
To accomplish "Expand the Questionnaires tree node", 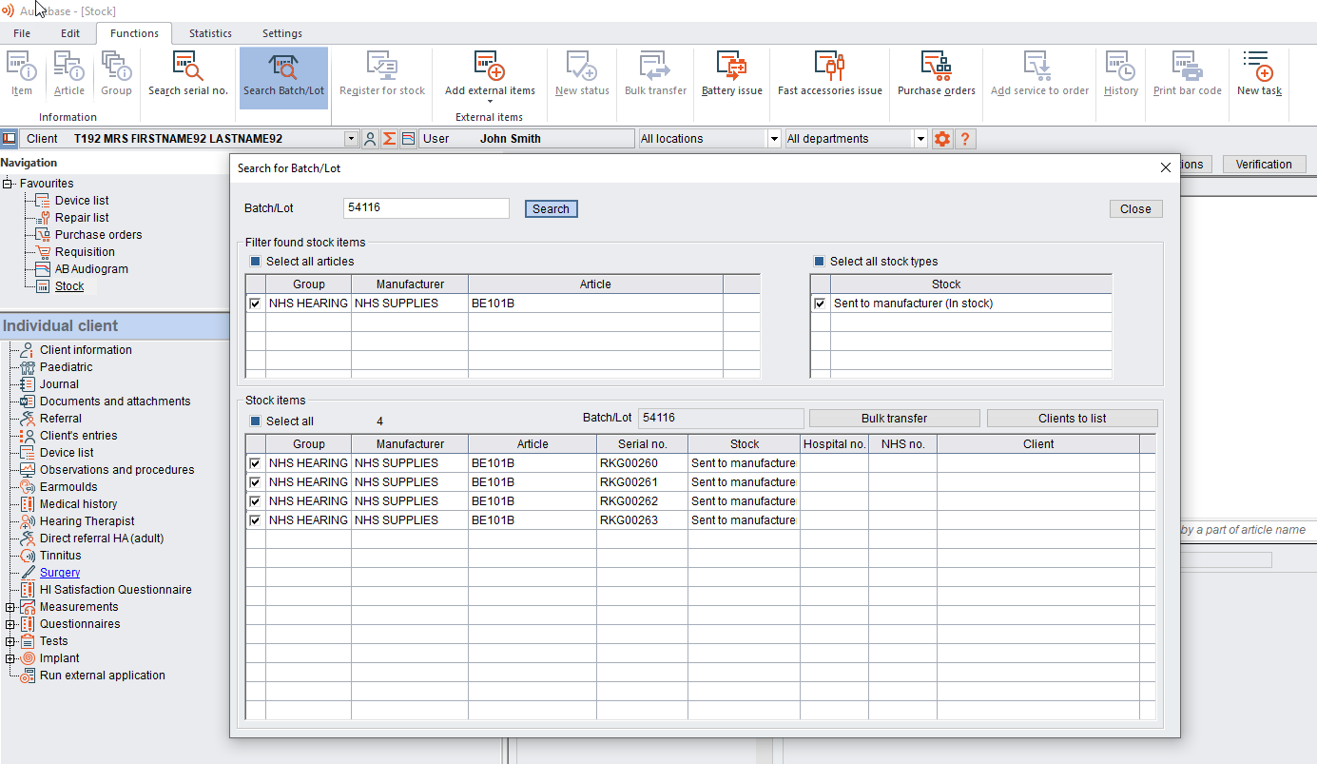I will click(10, 624).
